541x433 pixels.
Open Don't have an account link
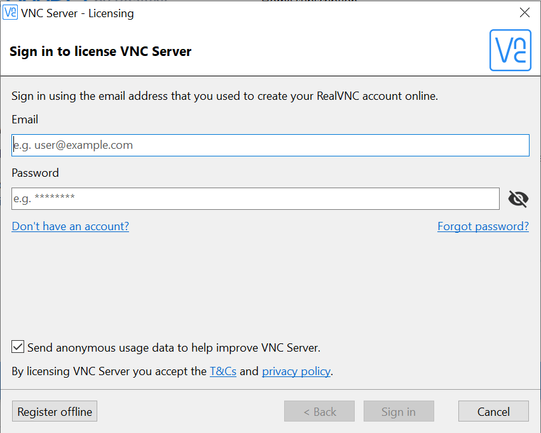(x=71, y=226)
